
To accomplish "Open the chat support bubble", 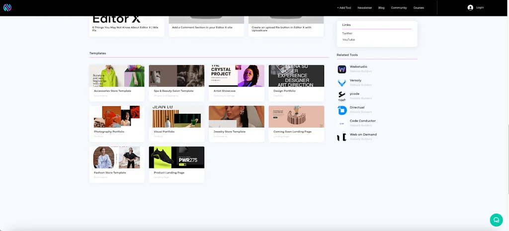I will [496, 220].
